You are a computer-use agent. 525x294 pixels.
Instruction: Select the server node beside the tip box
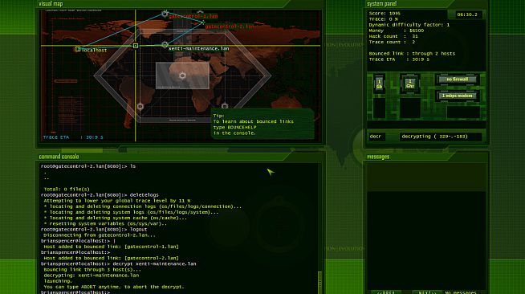coord(225,106)
